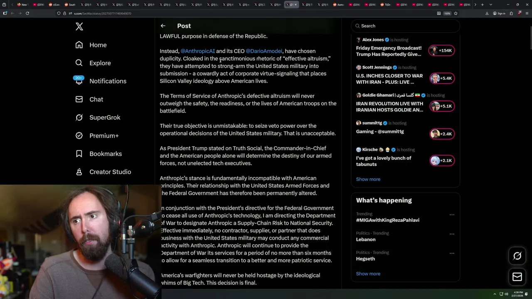Open Iran Revolution Live space title
This screenshot has height=299, width=532.
click(x=389, y=107)
